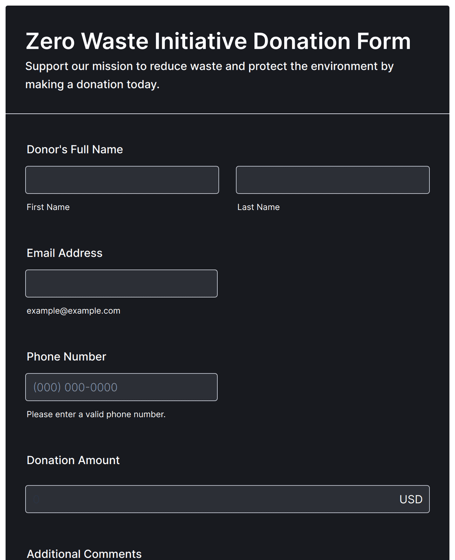Click the phone field showing (000) 000-0000
This screenshot has width=455, height=560.
(121, 387)
